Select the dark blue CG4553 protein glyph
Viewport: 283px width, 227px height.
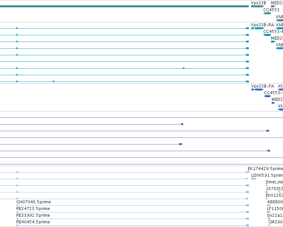267,96
